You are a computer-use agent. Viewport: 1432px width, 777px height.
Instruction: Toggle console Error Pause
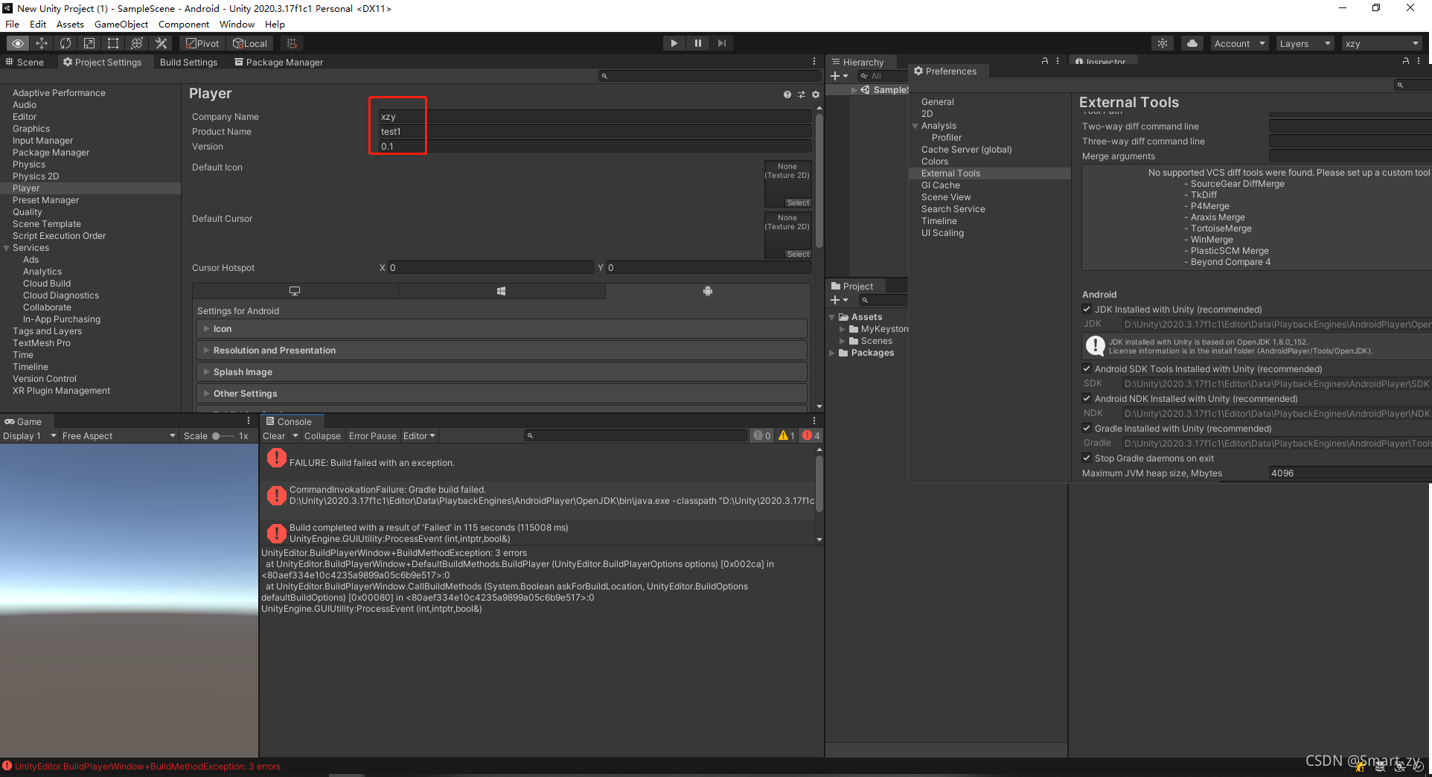click(373, 436)
